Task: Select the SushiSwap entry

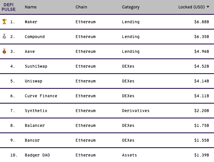Action: click(x=36, y=66)
